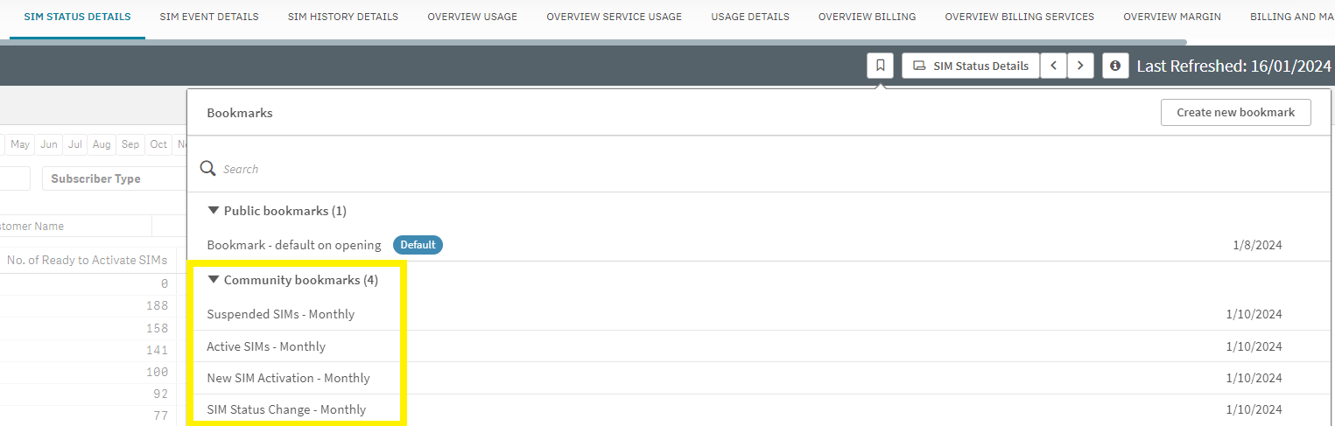The image size is (1335, 426).
Task: Apply the Suspended SIMs - Monthly bookmark
Action: coord(280,314)
